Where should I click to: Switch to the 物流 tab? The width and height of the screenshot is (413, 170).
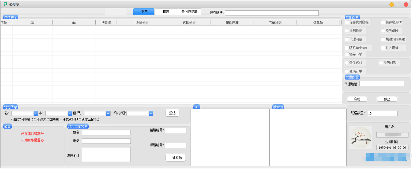tap(166, 12)
